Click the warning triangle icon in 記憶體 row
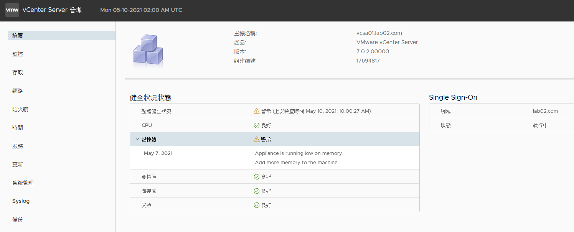This screenshot has width=574, height=232. [257, 140]
